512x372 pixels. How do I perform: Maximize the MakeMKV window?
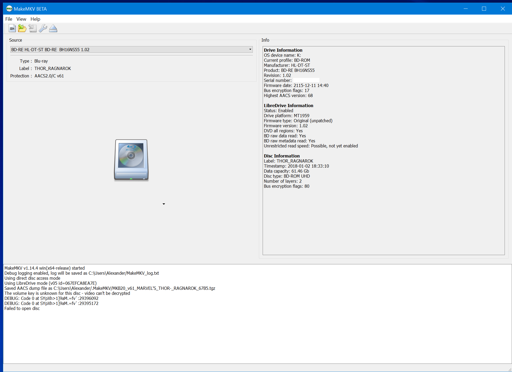tap(484, 9)
